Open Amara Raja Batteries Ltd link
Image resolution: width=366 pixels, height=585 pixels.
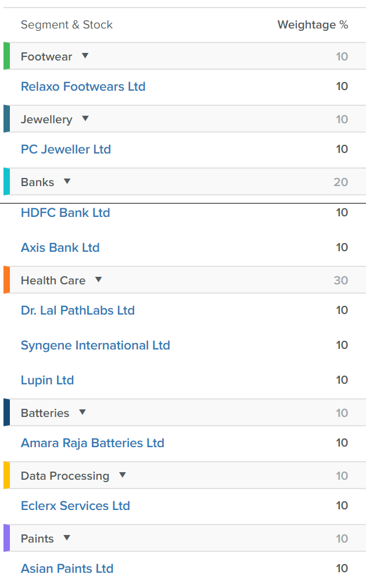[93, 443]
